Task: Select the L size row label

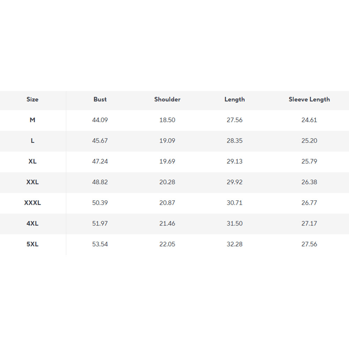Action: pos(32,141)
